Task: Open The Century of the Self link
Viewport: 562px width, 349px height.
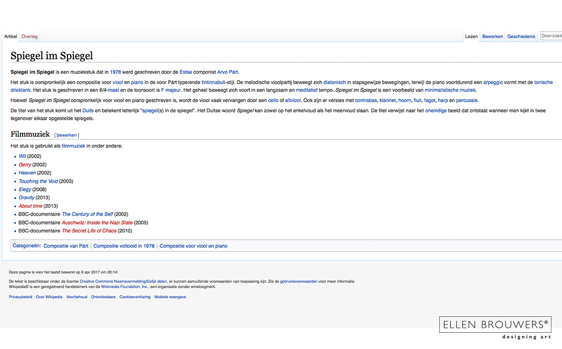Action: coord(87,215)
